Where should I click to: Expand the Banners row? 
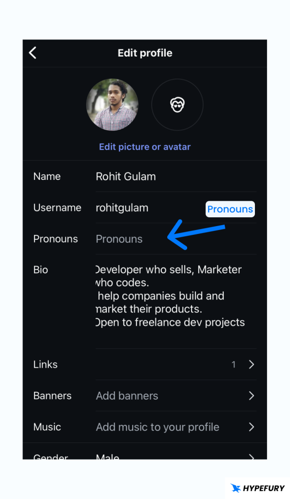coord(251,396)
